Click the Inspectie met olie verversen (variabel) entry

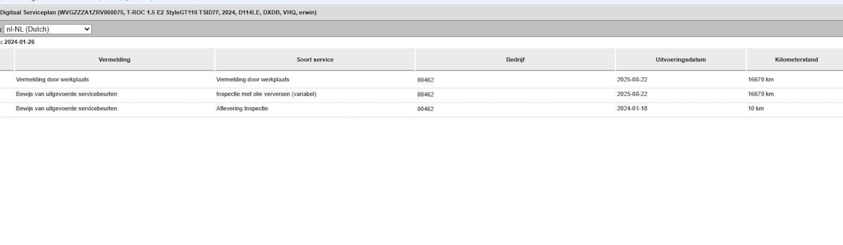266,94
